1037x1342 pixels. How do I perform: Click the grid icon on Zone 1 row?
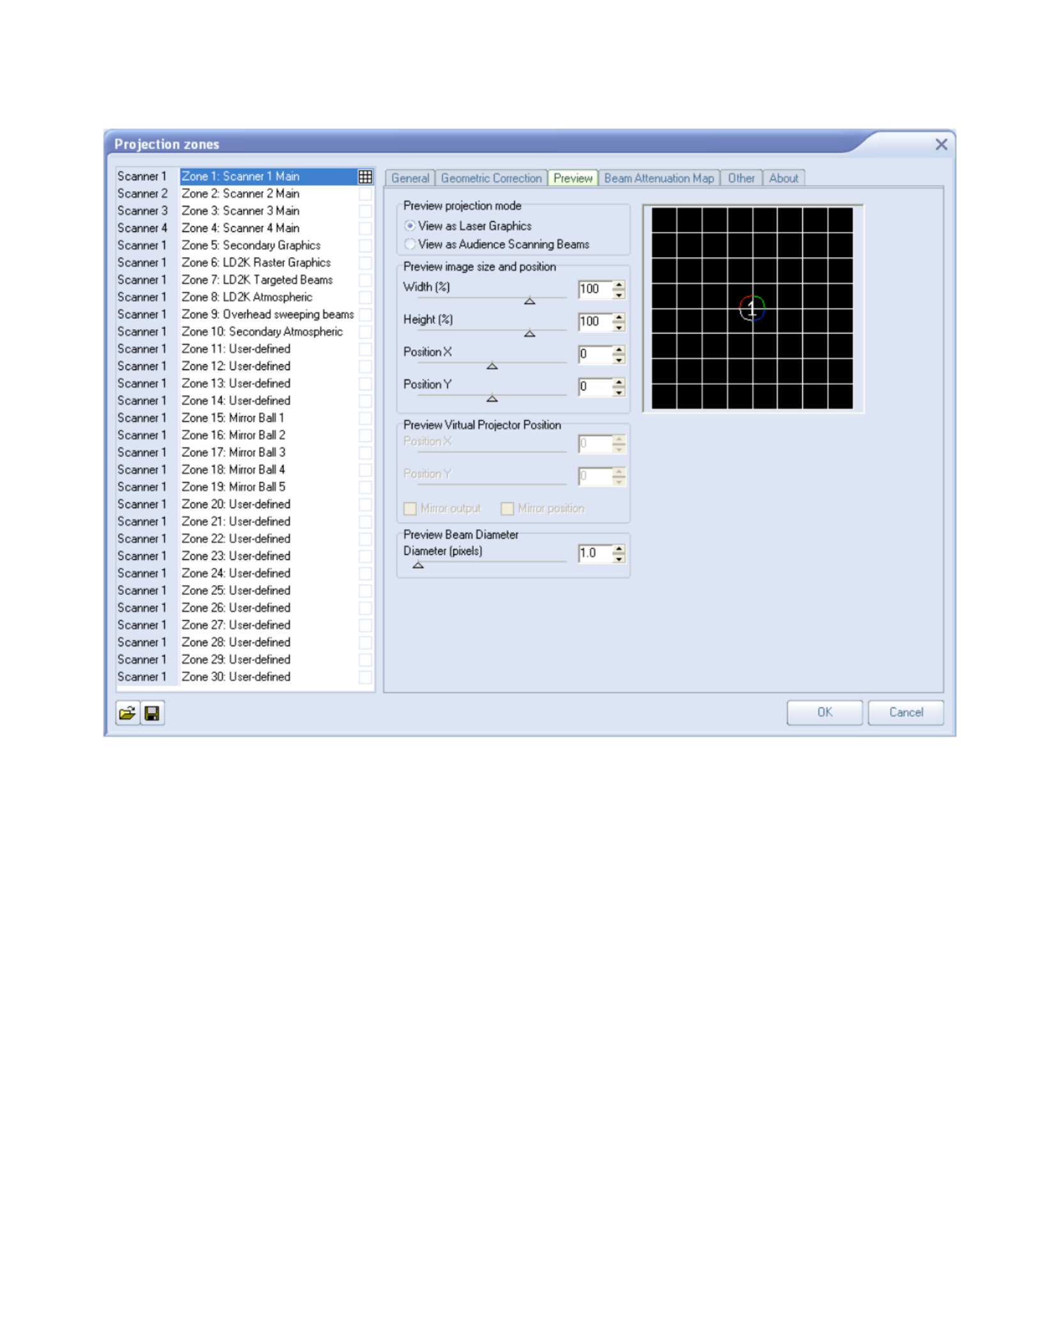point(365,176)
